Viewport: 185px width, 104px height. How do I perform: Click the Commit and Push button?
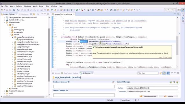click(149, 96)
